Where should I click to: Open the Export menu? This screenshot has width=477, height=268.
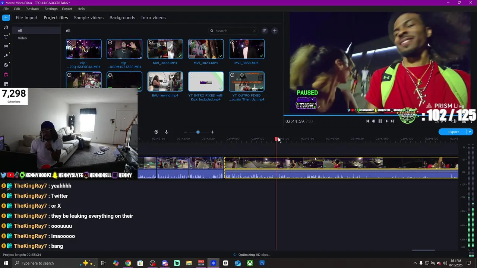click(x=67, y=9)
